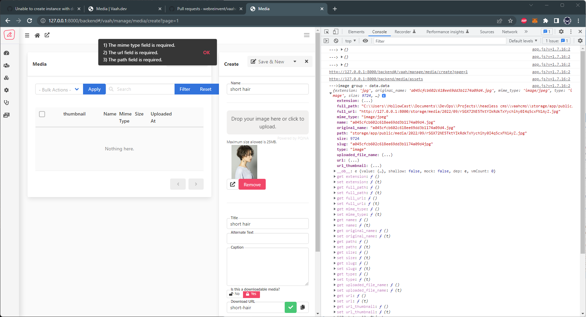Screen dimensions: 586x317
Task: Copy the Download URL with the copy icon
Action: [x=303, y=307]
